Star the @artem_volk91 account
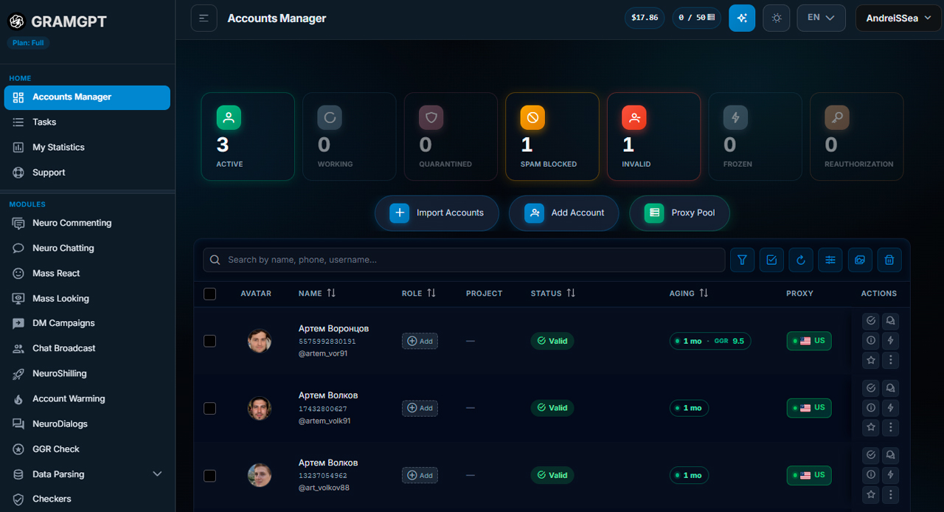 tap(871, 427)
